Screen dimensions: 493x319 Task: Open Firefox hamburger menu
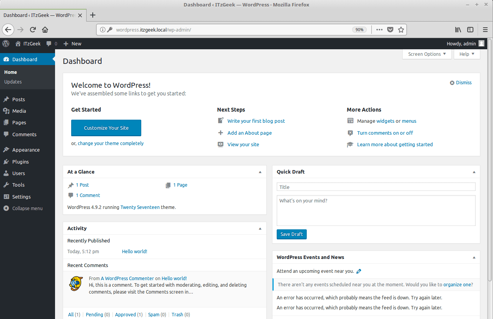pos(485,30)
